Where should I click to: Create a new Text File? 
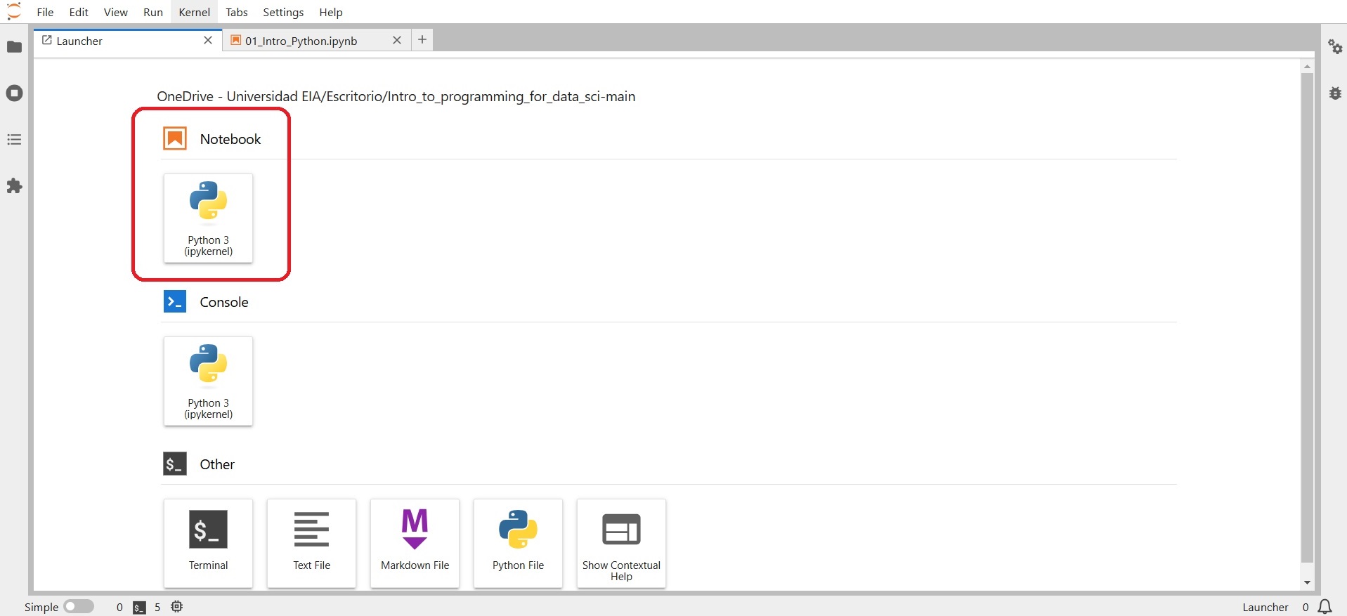pyautogui.click(x=311, y=543)
